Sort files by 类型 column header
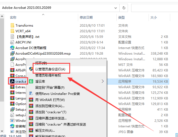Image resolution: width=178 pixels, height=137 pixels. (121, 17)
